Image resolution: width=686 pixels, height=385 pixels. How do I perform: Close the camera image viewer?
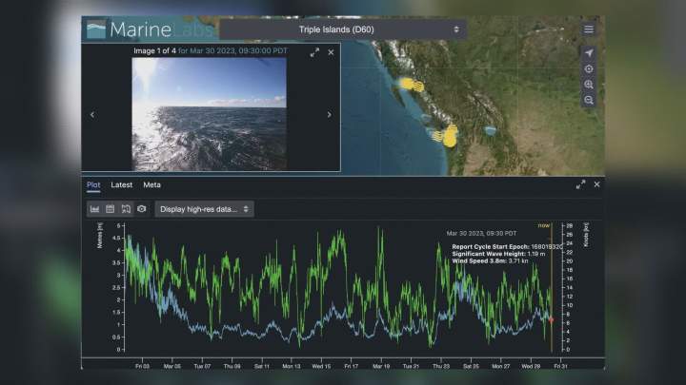[331, 52]
